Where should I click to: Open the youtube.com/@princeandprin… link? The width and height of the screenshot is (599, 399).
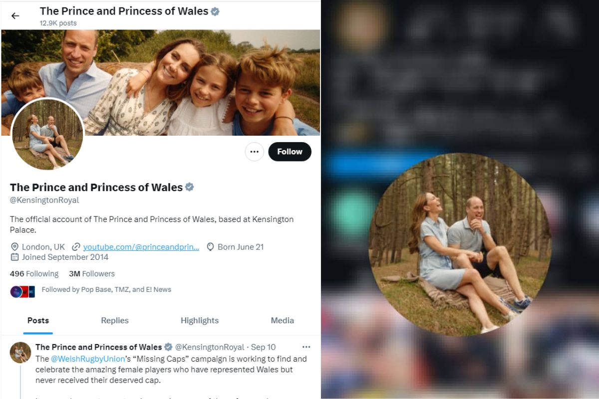coord(141,247)
